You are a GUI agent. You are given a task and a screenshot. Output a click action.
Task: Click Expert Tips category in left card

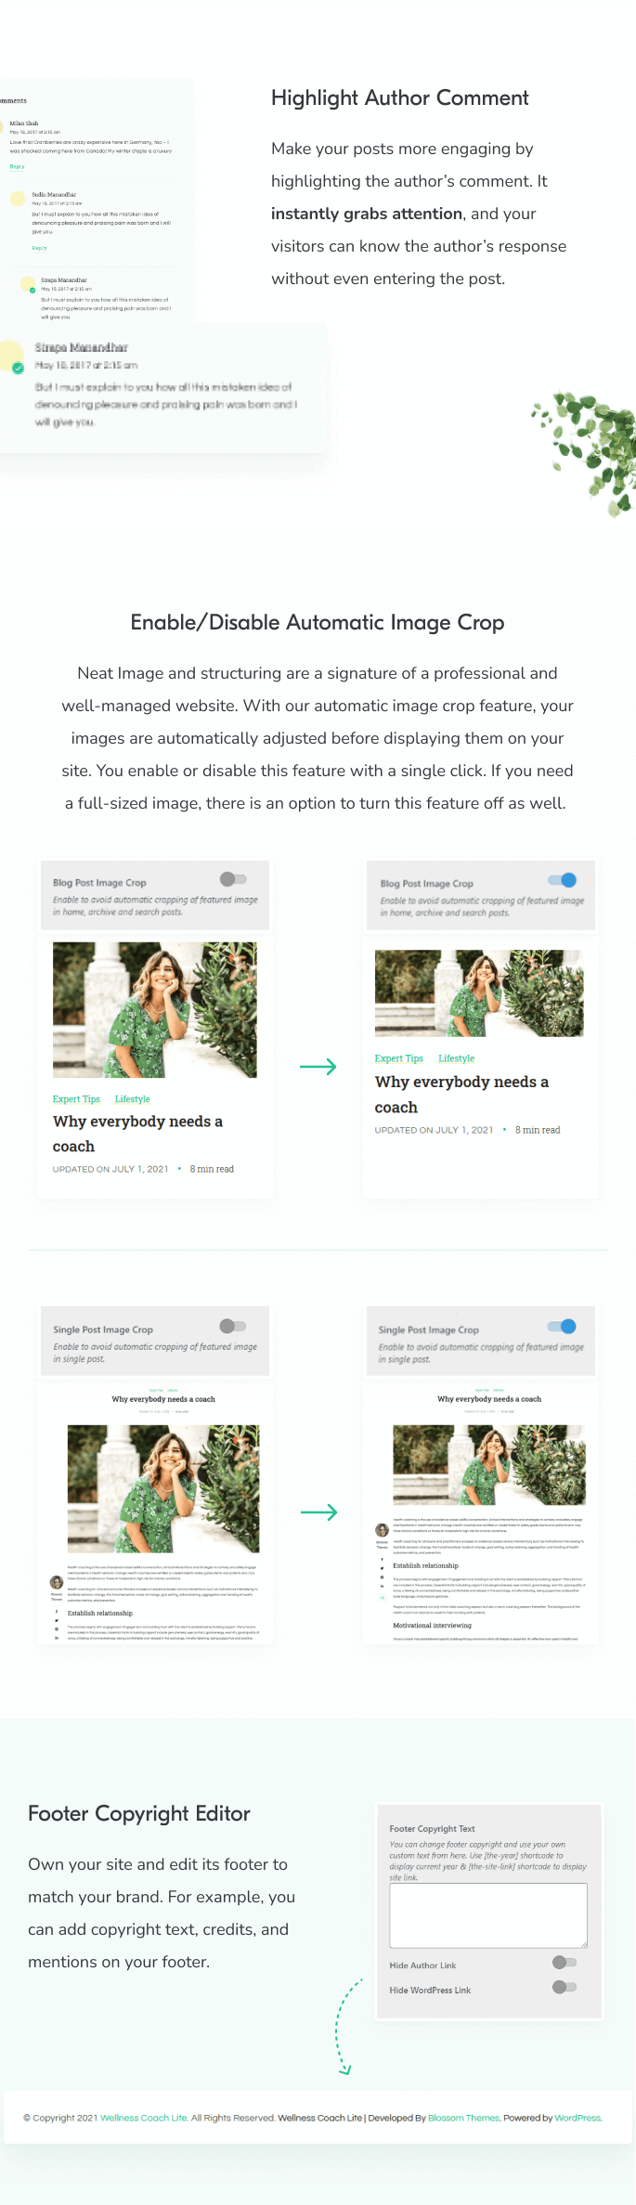tap(76, 1099)
